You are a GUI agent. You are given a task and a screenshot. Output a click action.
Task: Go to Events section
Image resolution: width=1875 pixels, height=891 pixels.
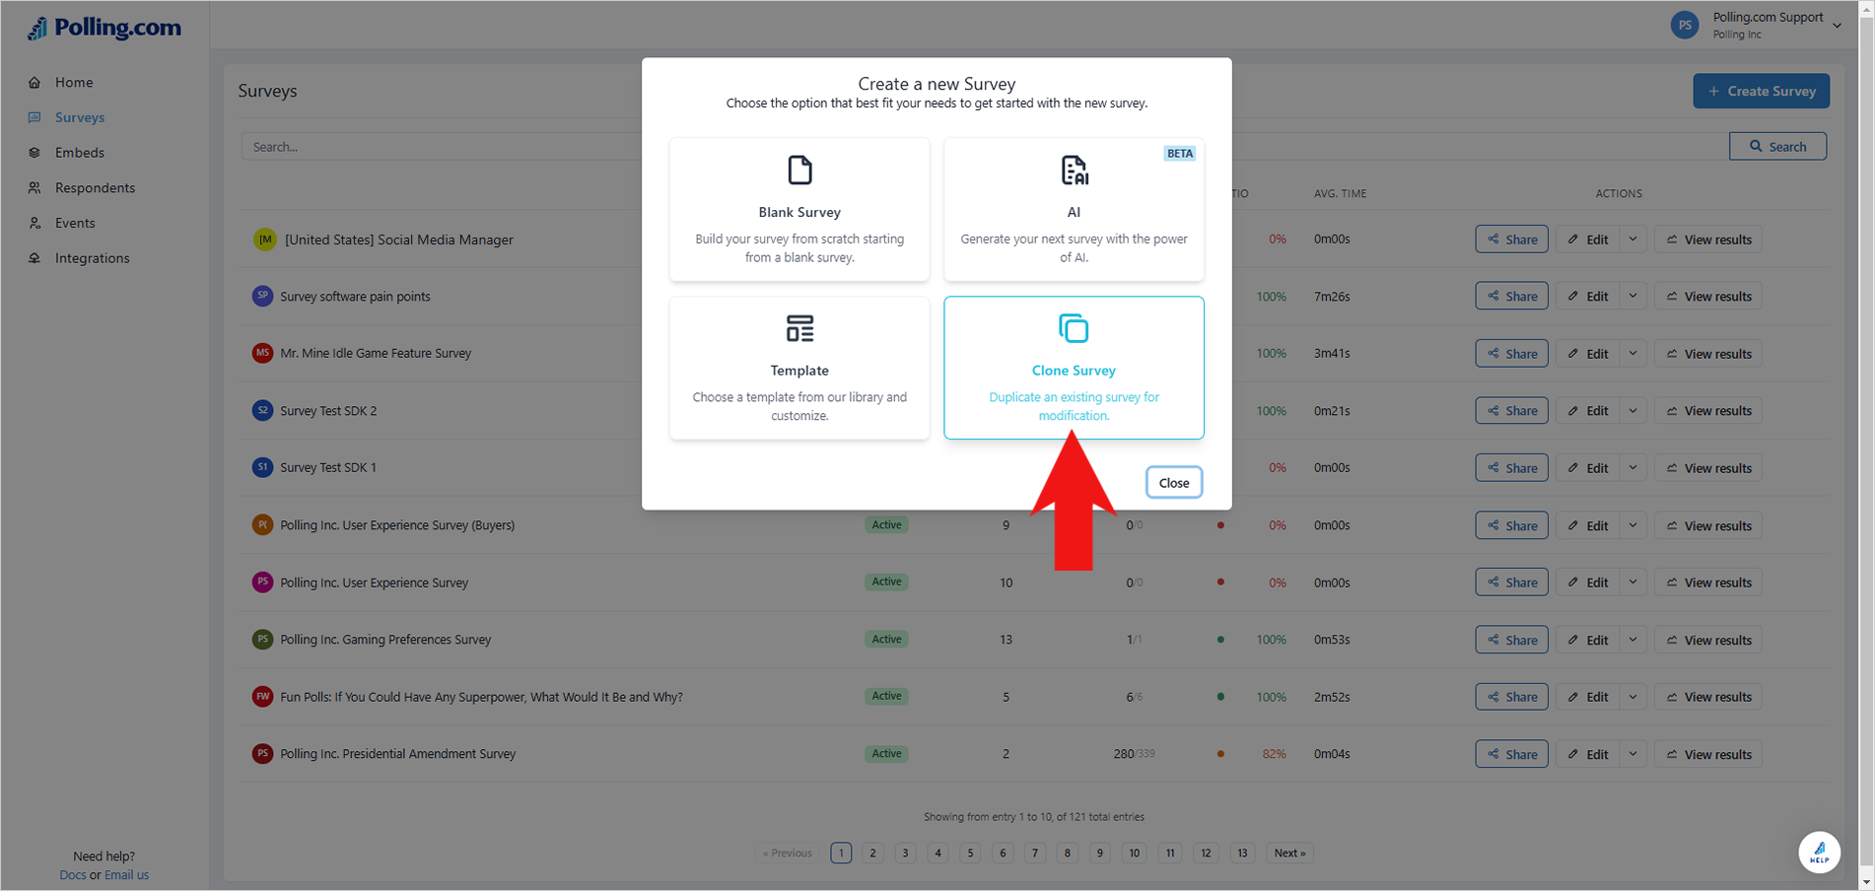point(75,224)
